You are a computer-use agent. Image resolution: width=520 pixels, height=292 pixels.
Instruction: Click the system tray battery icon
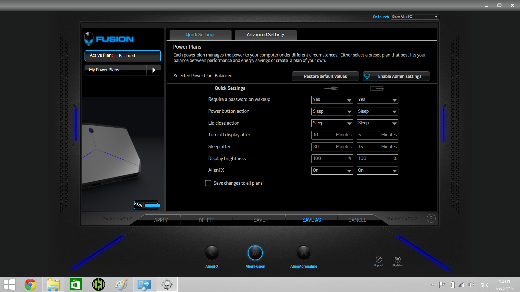pos(452,284)
